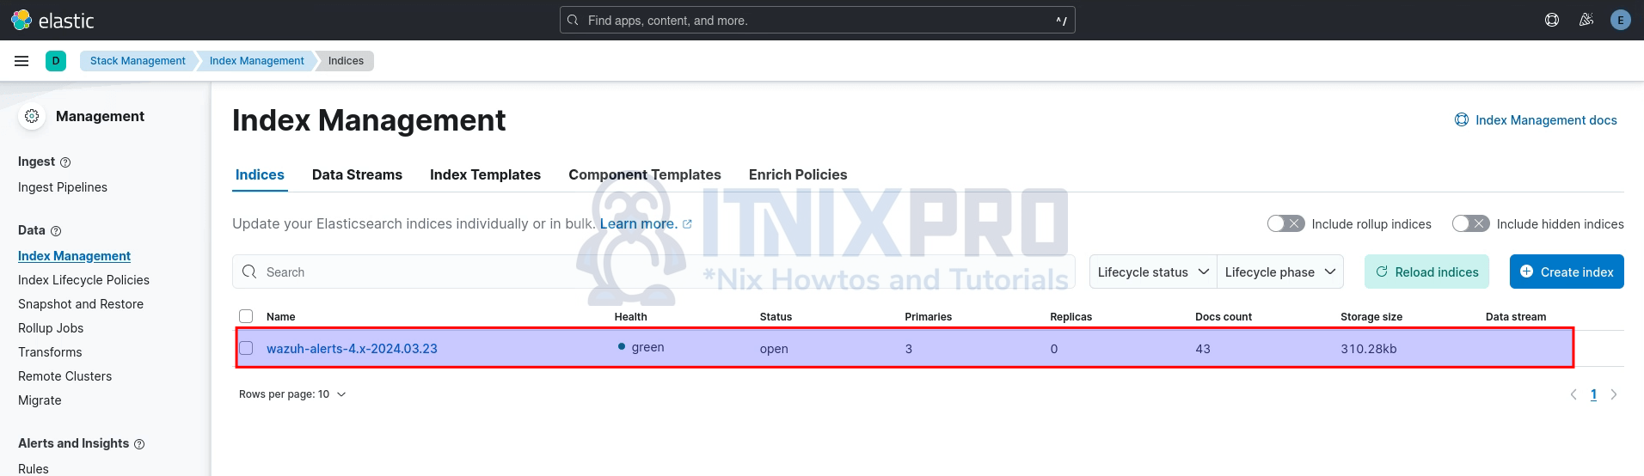Screen dimensions: 1644x476
Task: Click the green D space avatar
Action: (56, 61)
